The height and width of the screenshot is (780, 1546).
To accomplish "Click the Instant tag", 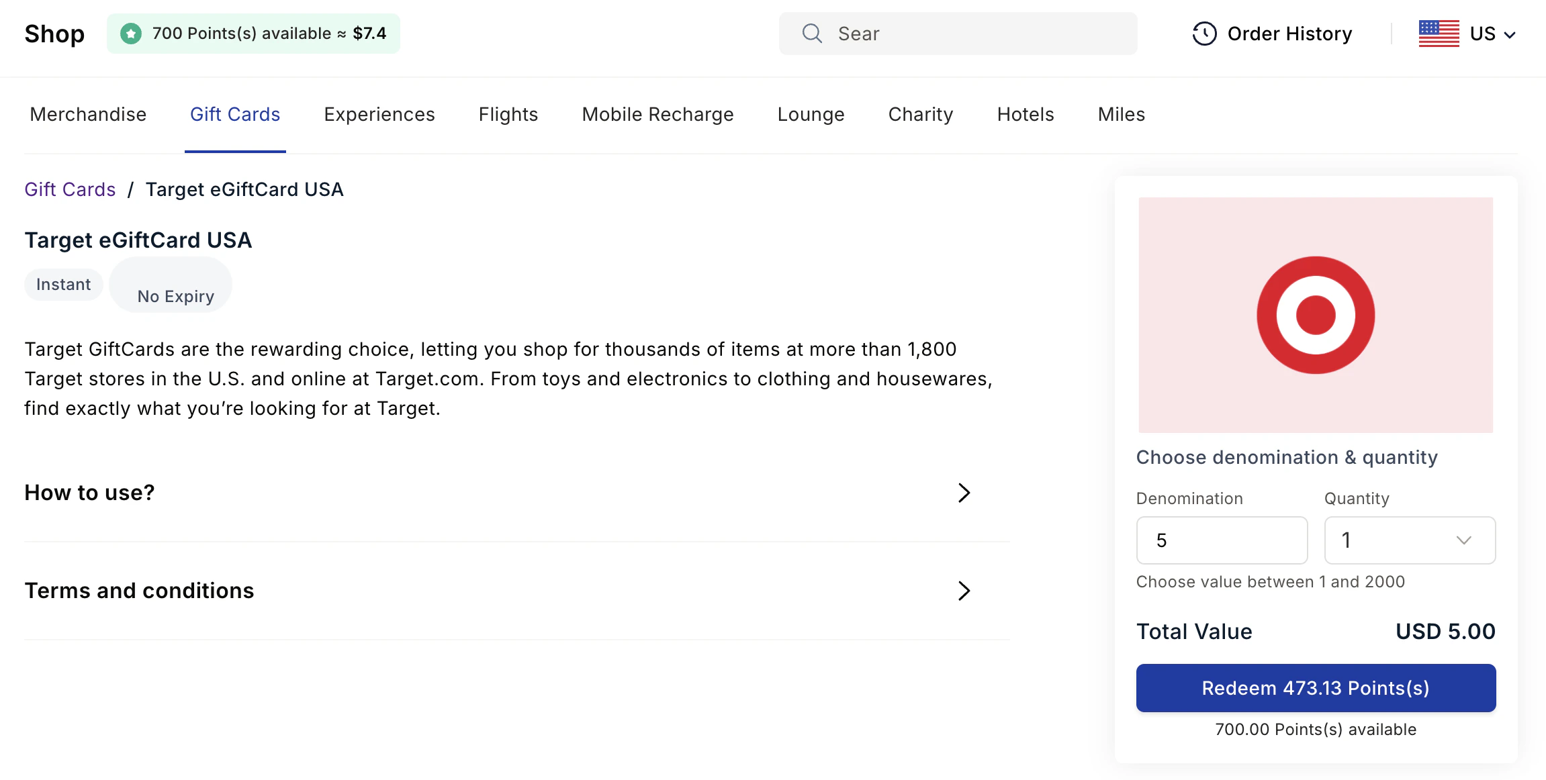I will point(64,285).
